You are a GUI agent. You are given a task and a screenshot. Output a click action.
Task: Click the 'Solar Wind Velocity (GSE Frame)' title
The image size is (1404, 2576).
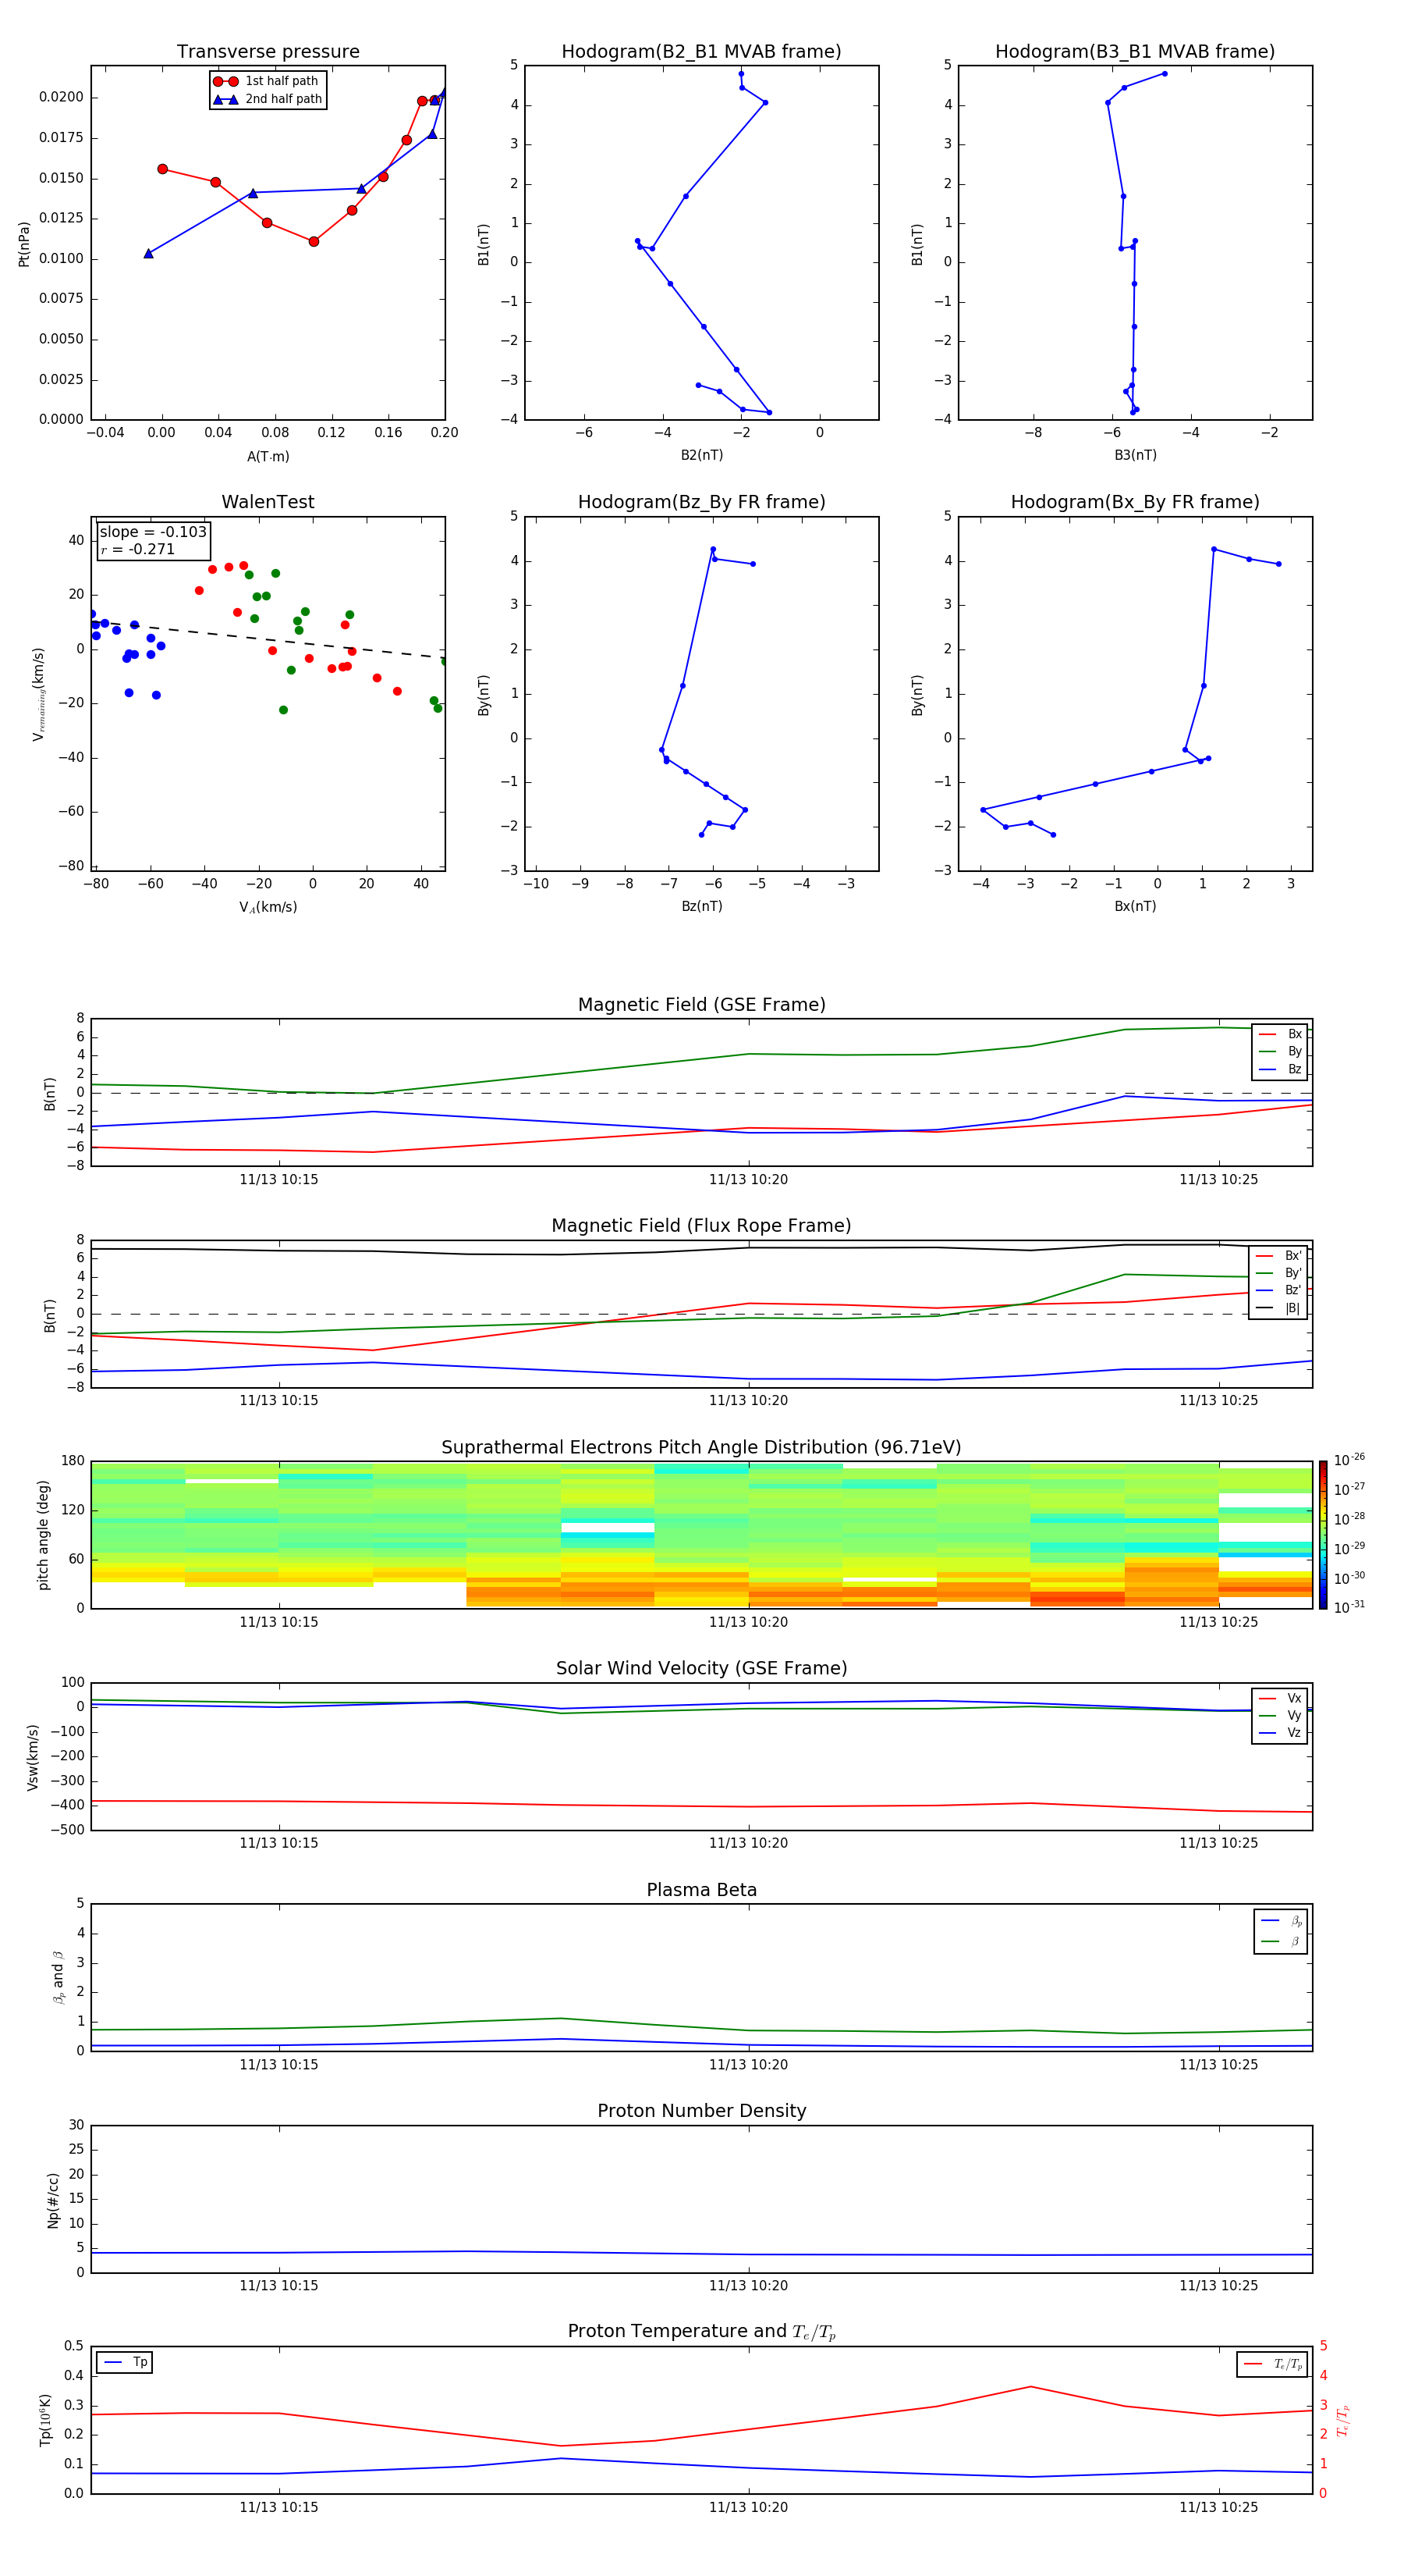701,1668
